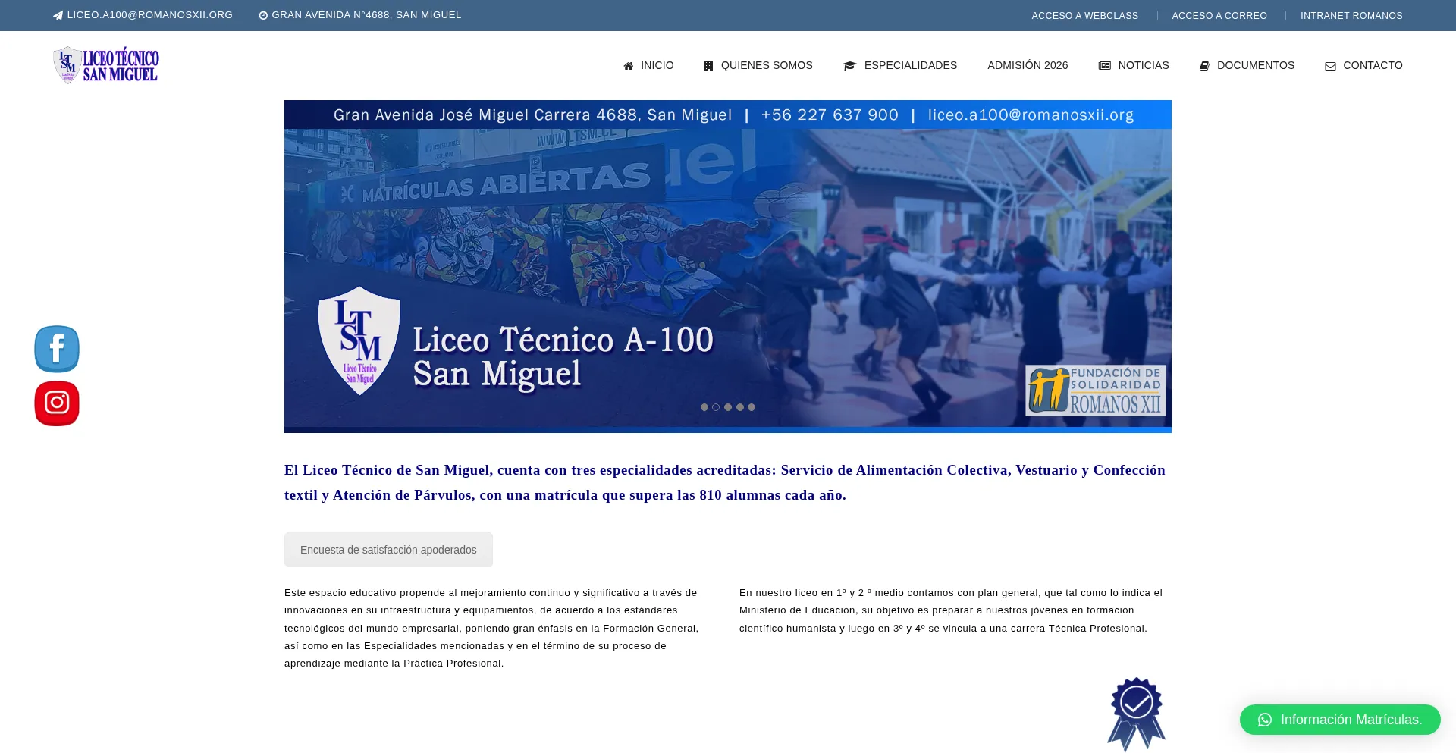Image resolution: width=1456 pixels, height=753 pixels.
Task: Click the Liceo Técnico A-100 banner image
Action: (728, 266)
